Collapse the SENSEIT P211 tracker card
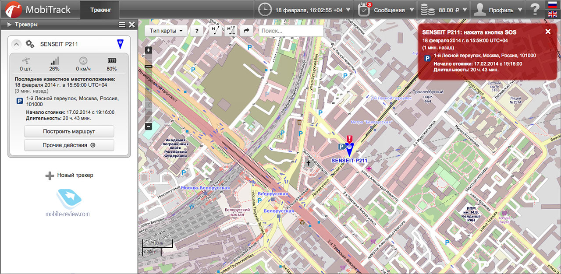 point(16,44)
